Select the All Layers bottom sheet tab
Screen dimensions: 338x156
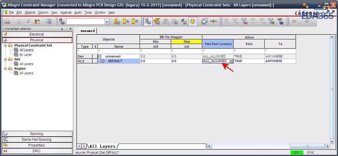(102, 146)
